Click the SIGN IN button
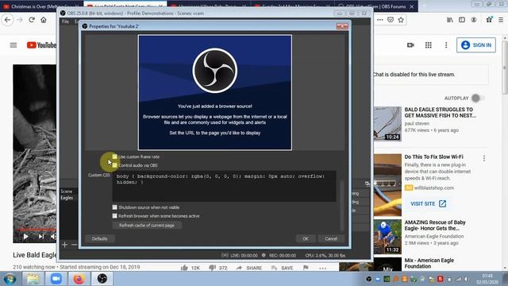The height and width of the screenshot is (286, 508). 476,45
